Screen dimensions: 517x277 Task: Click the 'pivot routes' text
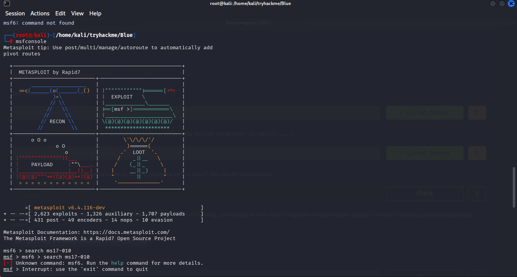(22, 54)
